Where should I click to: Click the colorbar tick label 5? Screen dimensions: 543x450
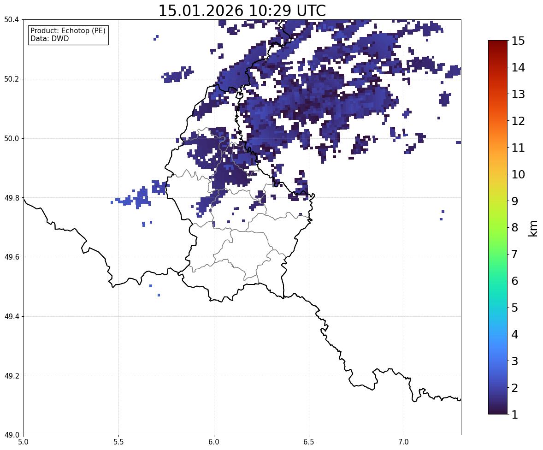click(515, 308)
